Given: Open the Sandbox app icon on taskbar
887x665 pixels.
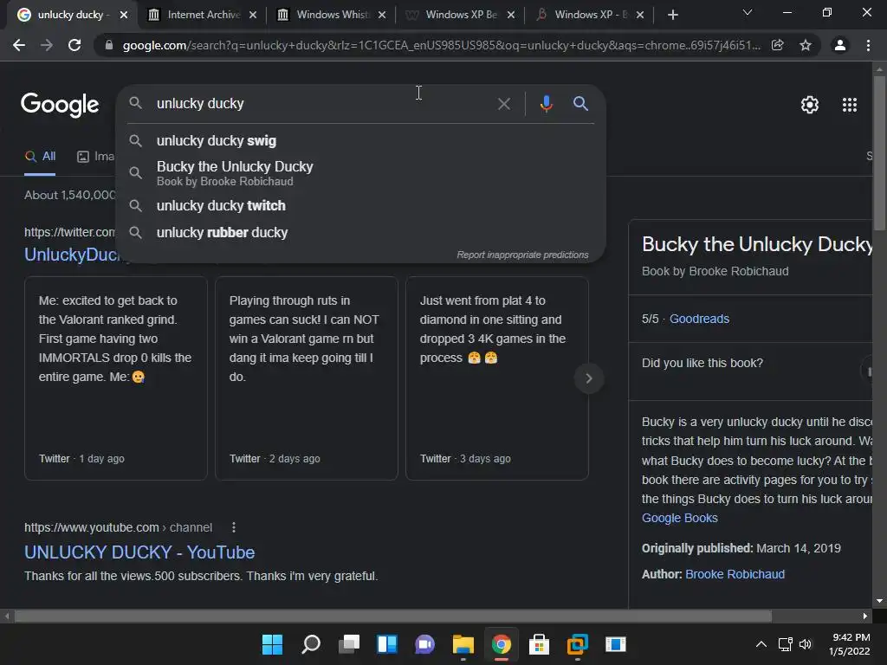Looking at the screenshot, I should (616, 644).
